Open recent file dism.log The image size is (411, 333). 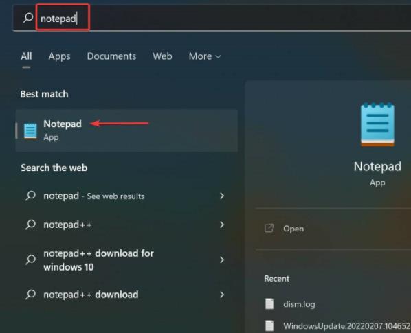[x=299, y=304]
